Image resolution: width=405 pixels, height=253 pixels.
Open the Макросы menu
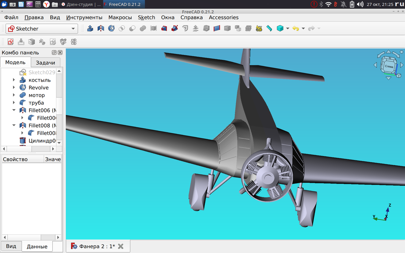click(120, 17)
